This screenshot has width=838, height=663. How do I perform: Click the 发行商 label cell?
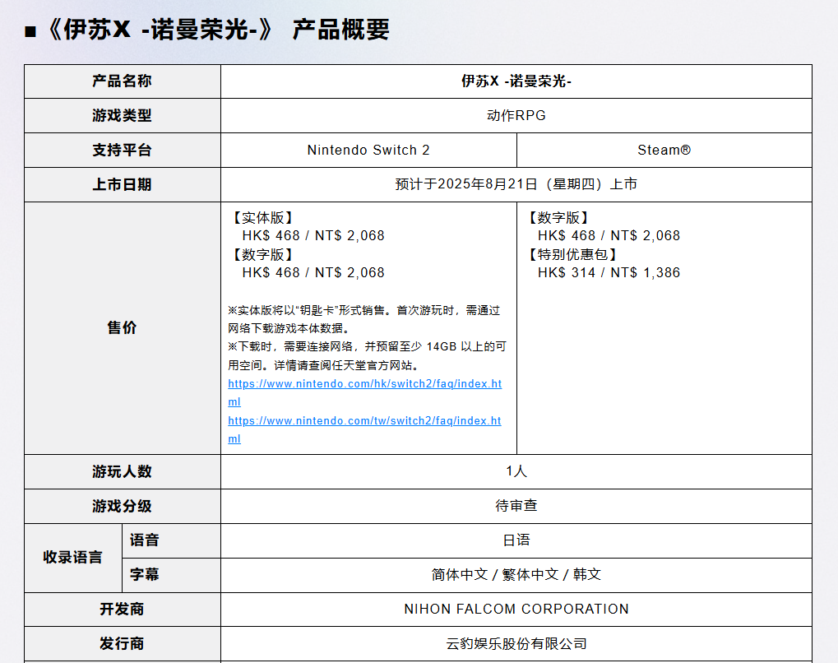click(123, 644)
